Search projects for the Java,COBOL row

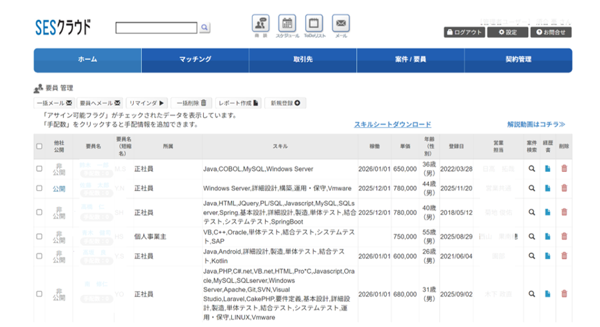pyautogui.click(x=531, y=168)
